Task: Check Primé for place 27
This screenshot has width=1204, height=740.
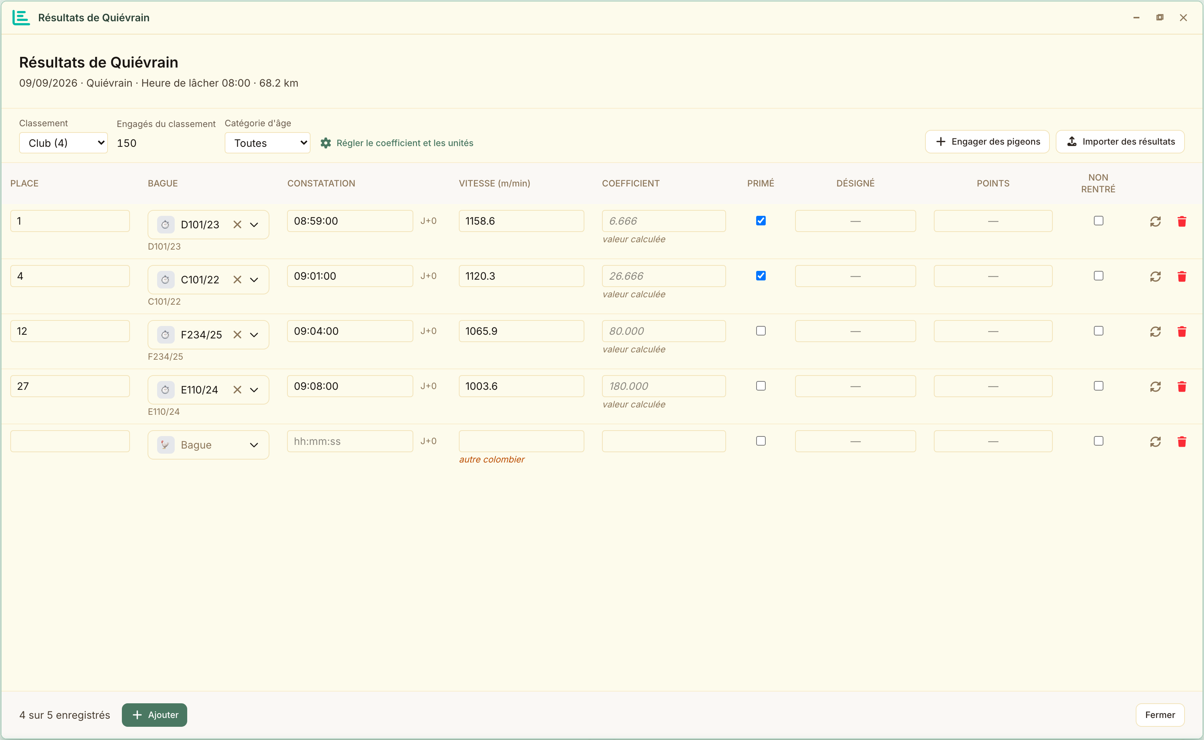Action: pyautogui.click(x=761, y=386)
